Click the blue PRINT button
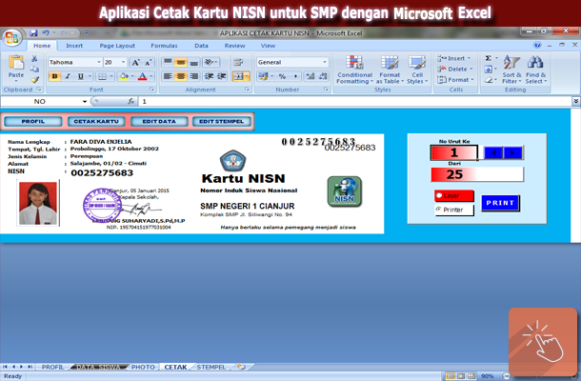The height and width of the screenshot is (381, 581). 500,203
